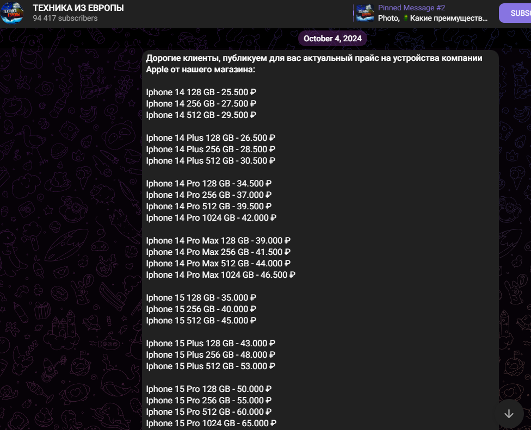Click the line Iphone 15 Plus 128 GB - 43.000 ₽
Image resolution: width=531 pixels, height=430 pixels.
click(211, 344)
